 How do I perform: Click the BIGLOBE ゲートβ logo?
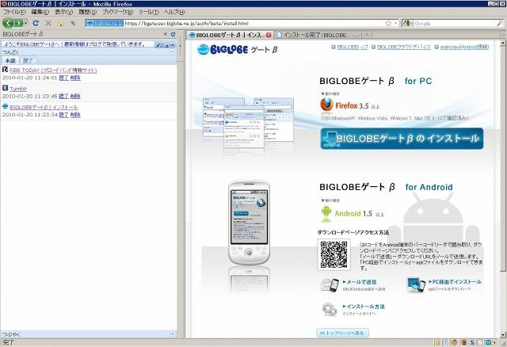238,49
